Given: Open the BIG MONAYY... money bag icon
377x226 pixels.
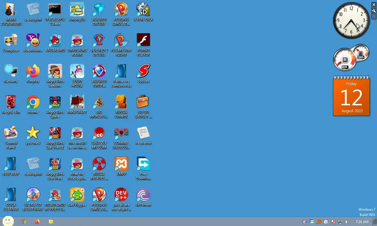Looking at the screenshot, I should (99, 107).
